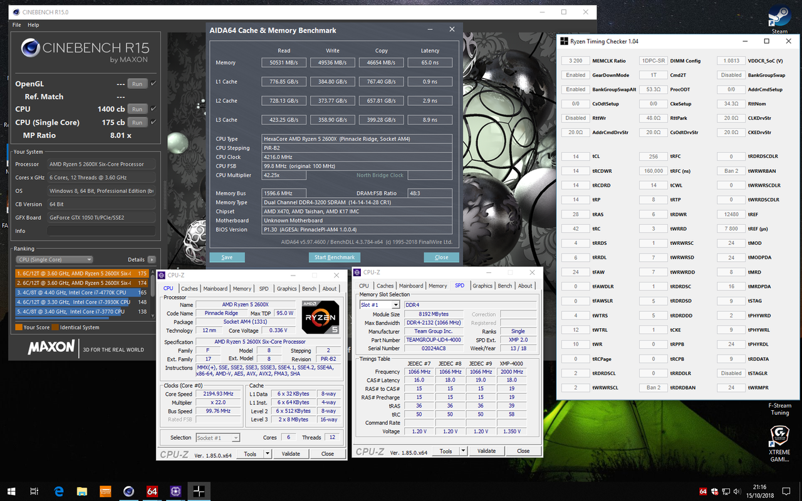This screenshot has width=802, height=501.
Task: Run the OpenGL benchmark
Action: coord(137,83)
